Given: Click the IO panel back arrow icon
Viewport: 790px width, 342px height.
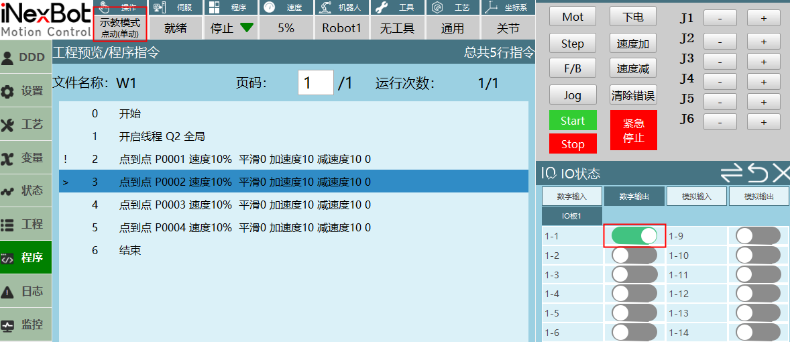Looking at the screenshot, I should pos(758,173).
